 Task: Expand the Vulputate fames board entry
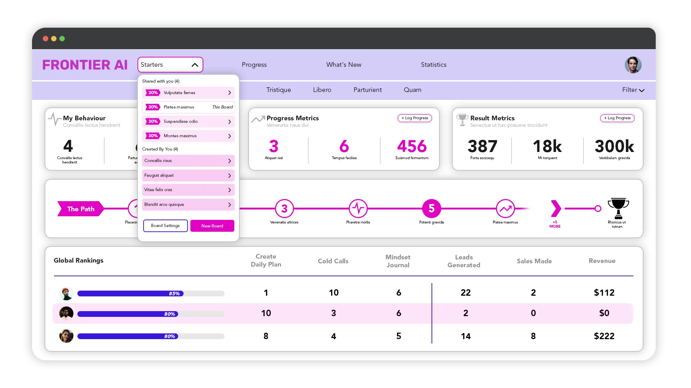click(x=229, y=93)
